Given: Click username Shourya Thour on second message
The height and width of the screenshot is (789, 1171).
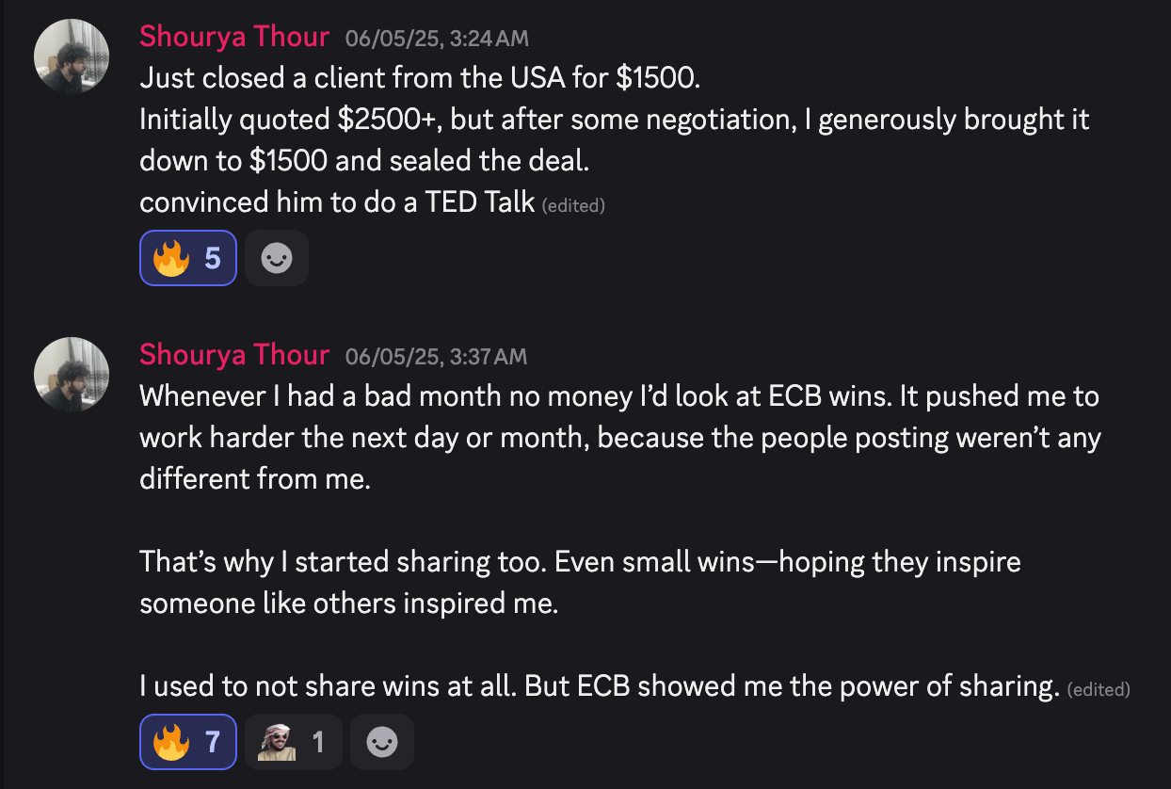Looking at the screenshot, I should click(234, 356).
